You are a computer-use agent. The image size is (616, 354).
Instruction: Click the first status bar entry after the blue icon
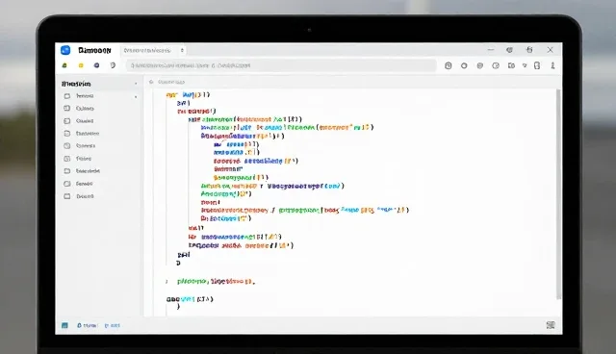[87, 325]
